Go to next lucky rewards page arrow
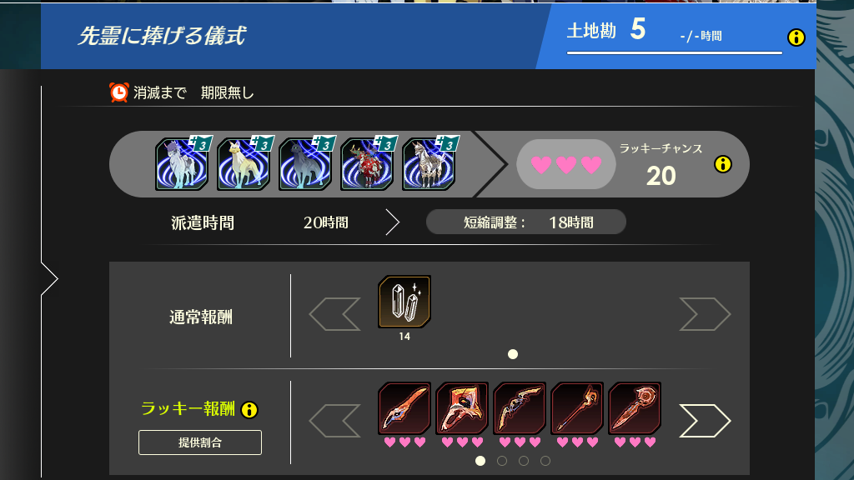 point(705,421)
